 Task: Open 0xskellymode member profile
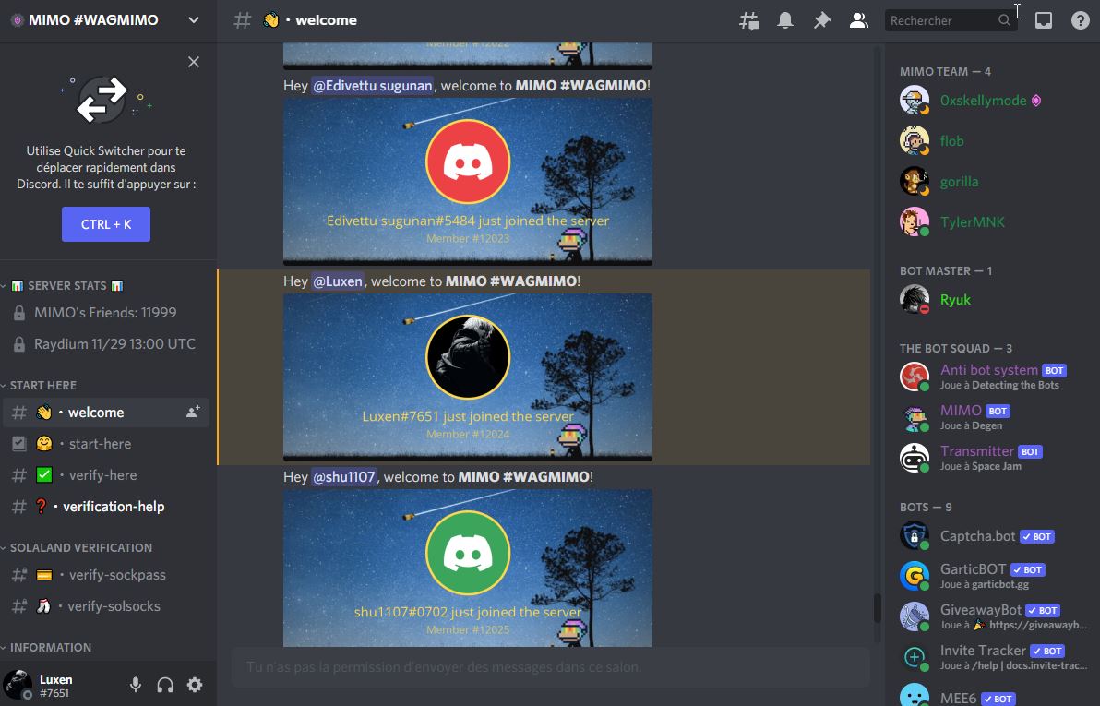(x=991, y=101)
